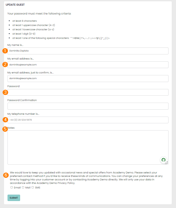Focus the "My name is..." field
Image resolution: width=176 pixels, height=208 pixels.
click(88, 51)
